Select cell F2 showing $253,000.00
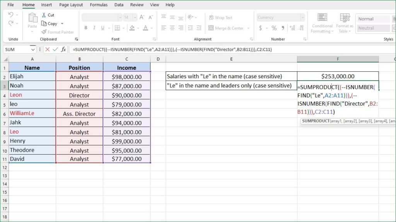The image size is (396, 222). (338, 76)
